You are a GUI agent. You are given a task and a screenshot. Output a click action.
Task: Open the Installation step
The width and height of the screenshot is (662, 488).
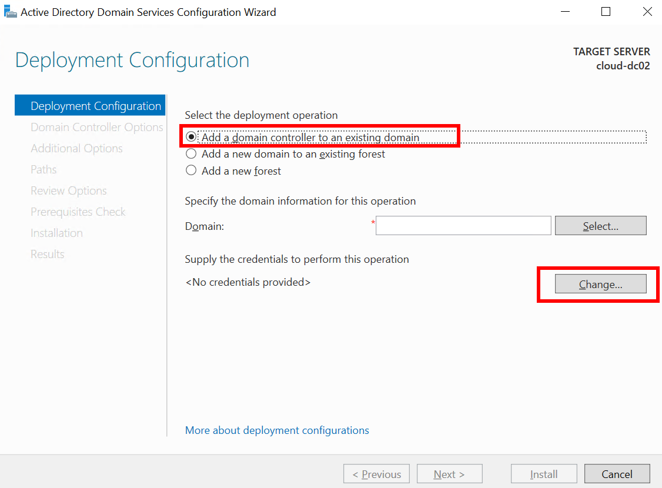point(56,233)
